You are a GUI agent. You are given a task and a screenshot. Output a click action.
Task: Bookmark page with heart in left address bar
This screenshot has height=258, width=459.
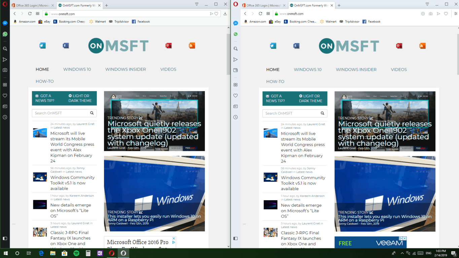tap(216, 14)
